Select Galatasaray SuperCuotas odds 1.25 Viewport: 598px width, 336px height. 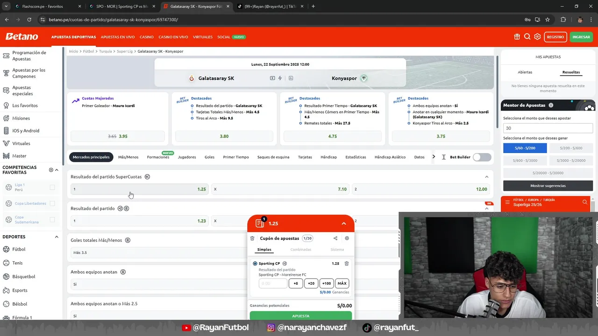tap(139, 189)
